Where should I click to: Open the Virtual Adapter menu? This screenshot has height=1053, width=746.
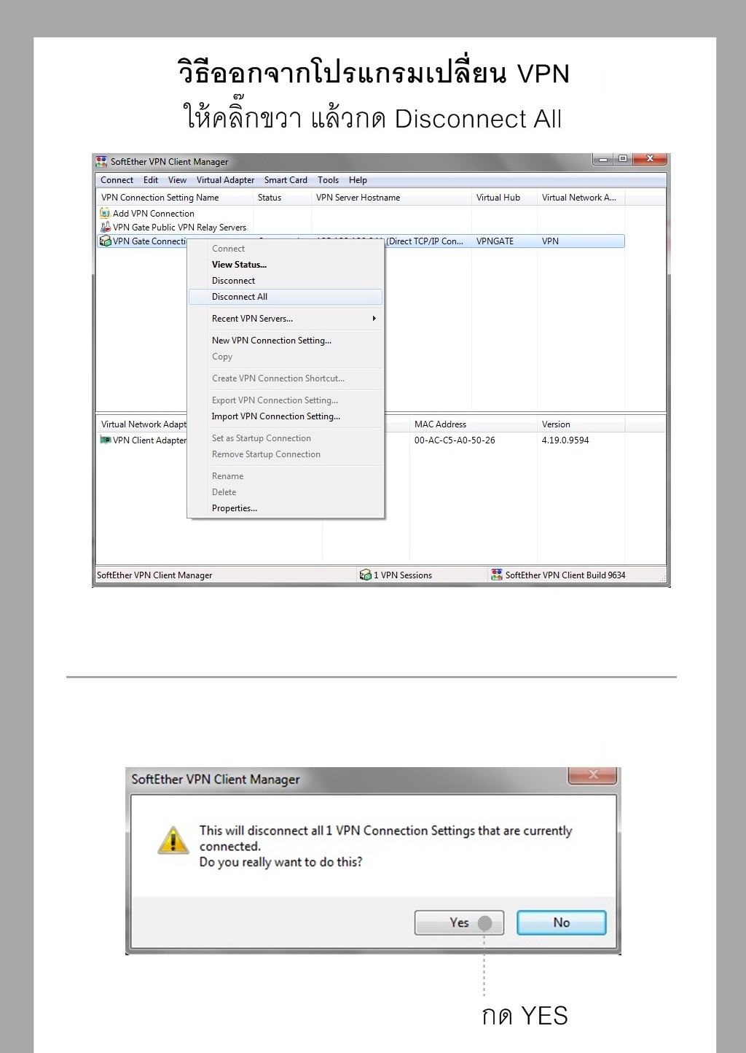tap(225, 180)
